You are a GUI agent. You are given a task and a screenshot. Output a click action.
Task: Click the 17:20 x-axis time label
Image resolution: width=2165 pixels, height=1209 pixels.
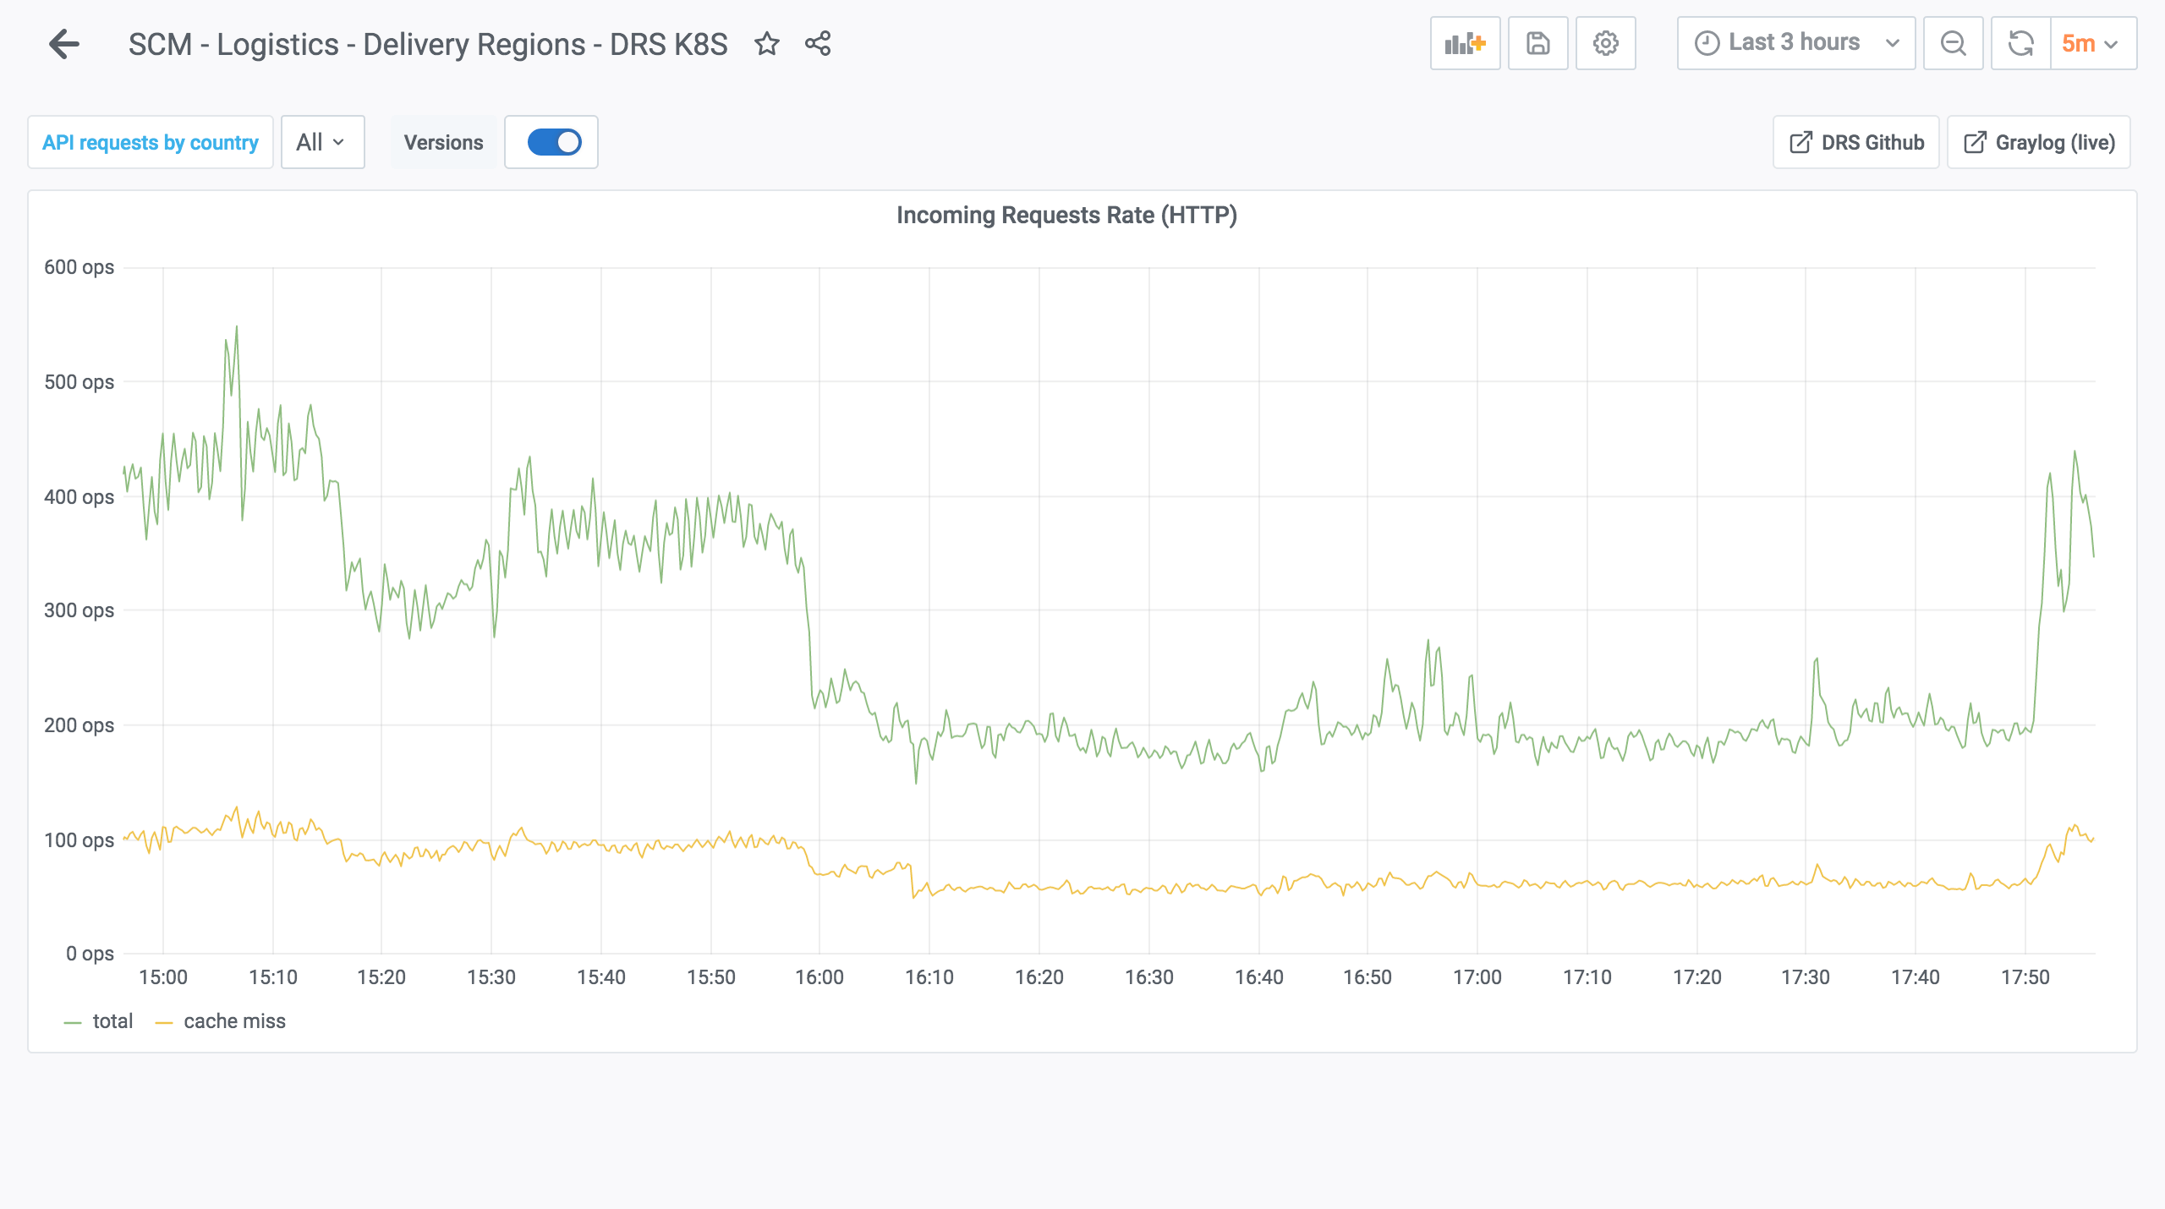click(x=1697, y=977)
